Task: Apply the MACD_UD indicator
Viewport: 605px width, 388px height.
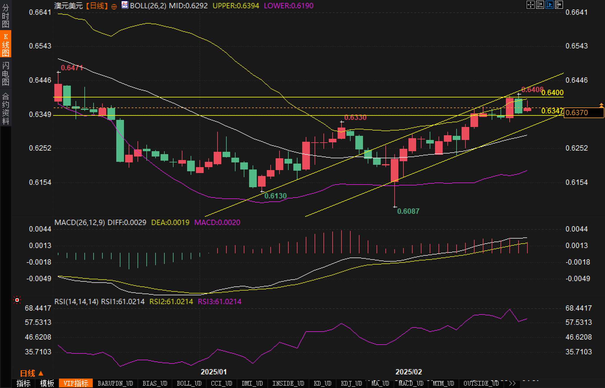Action: (x=411, y=384)
